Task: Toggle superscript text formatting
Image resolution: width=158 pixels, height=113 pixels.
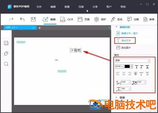Action: click(x=141, y=74)
